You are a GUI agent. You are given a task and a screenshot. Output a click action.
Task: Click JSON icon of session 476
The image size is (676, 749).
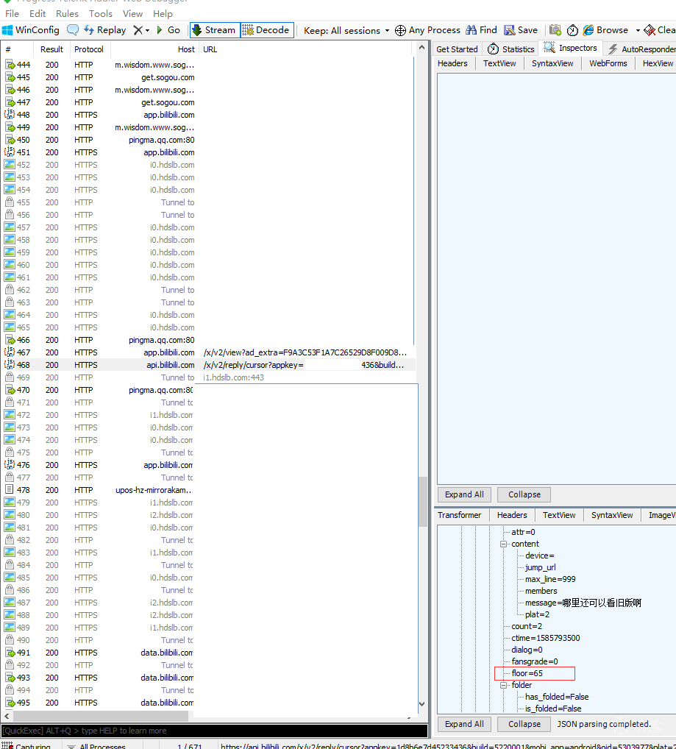point(9,465)
